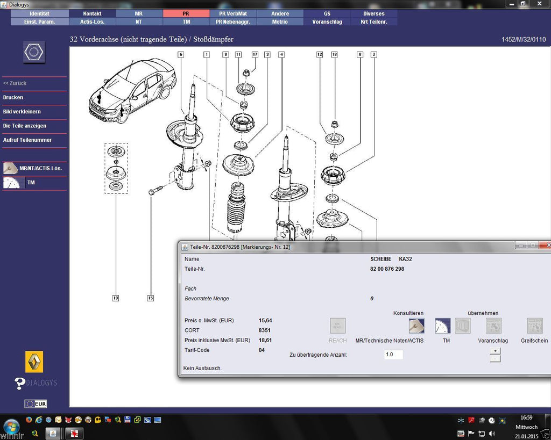This screenshot has width=551, height=440.
Task: Open the PR Nebenaggr. tab
Action: [x=233, y=21]
